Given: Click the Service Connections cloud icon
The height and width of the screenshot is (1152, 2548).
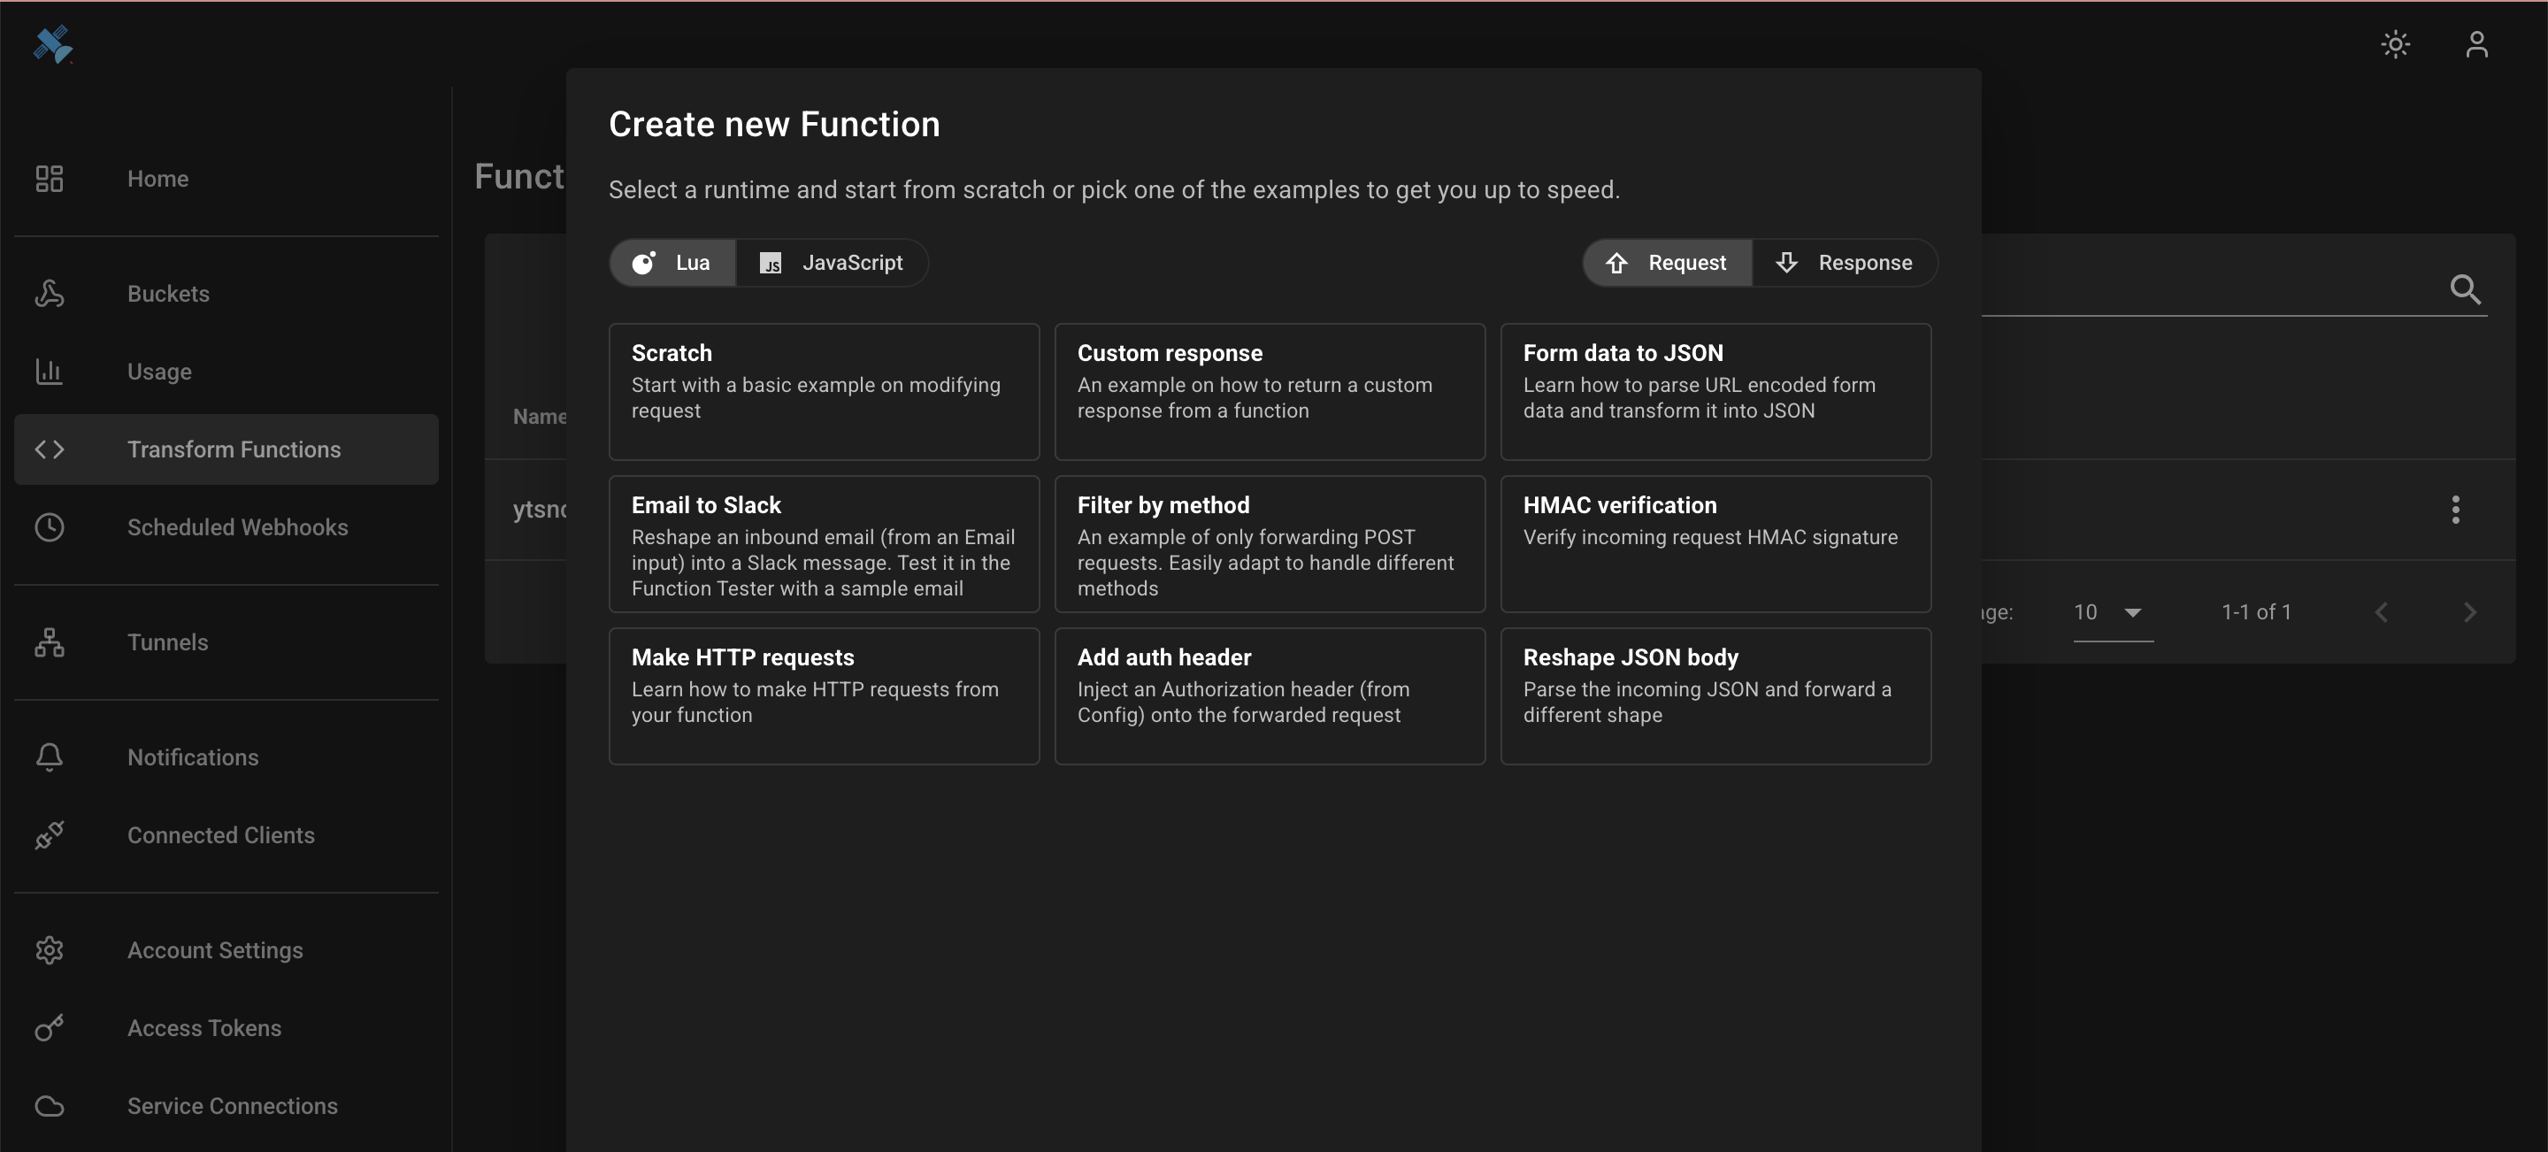Looking at the screenshot, I should coord(50,1105).
